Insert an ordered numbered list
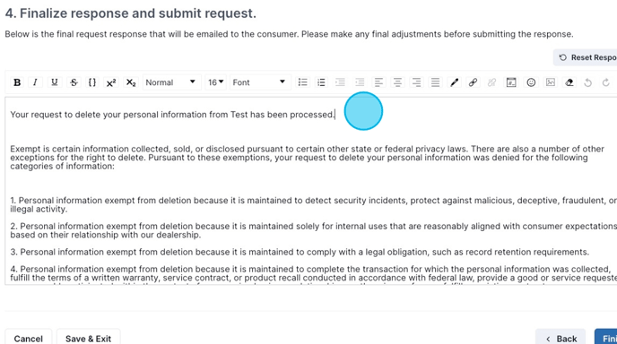617x344 pixels. point(321,82)
